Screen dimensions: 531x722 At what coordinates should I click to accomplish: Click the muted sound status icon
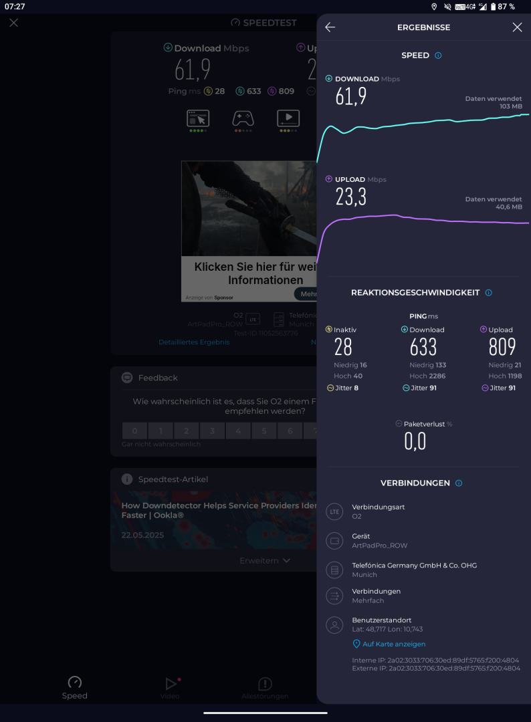click(447, 7)
